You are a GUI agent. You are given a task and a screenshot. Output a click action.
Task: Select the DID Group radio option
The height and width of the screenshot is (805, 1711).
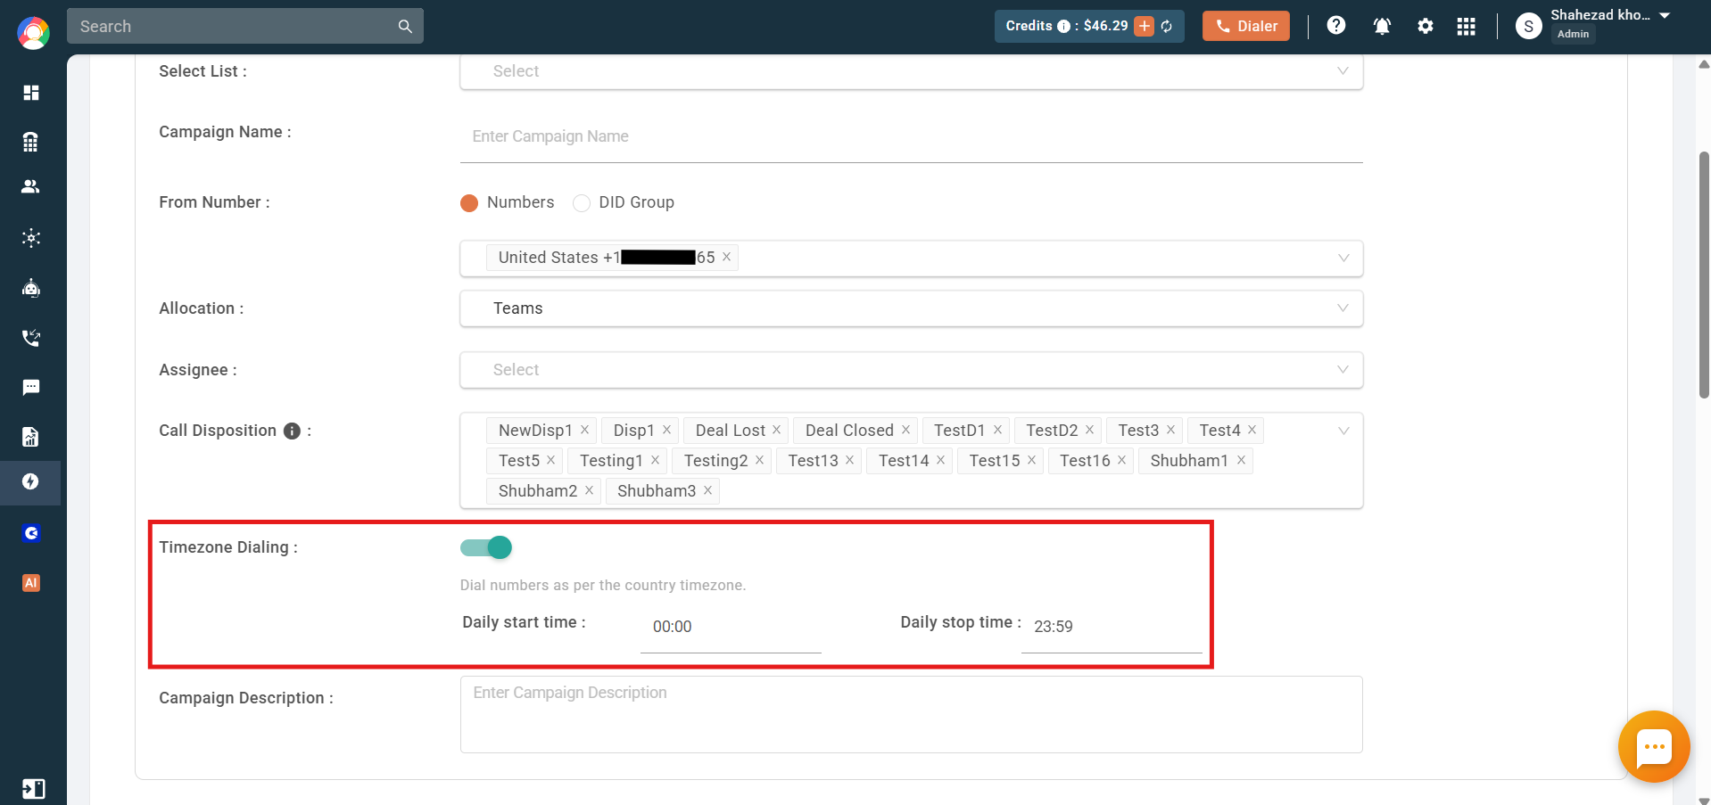(x=582, y=203)
